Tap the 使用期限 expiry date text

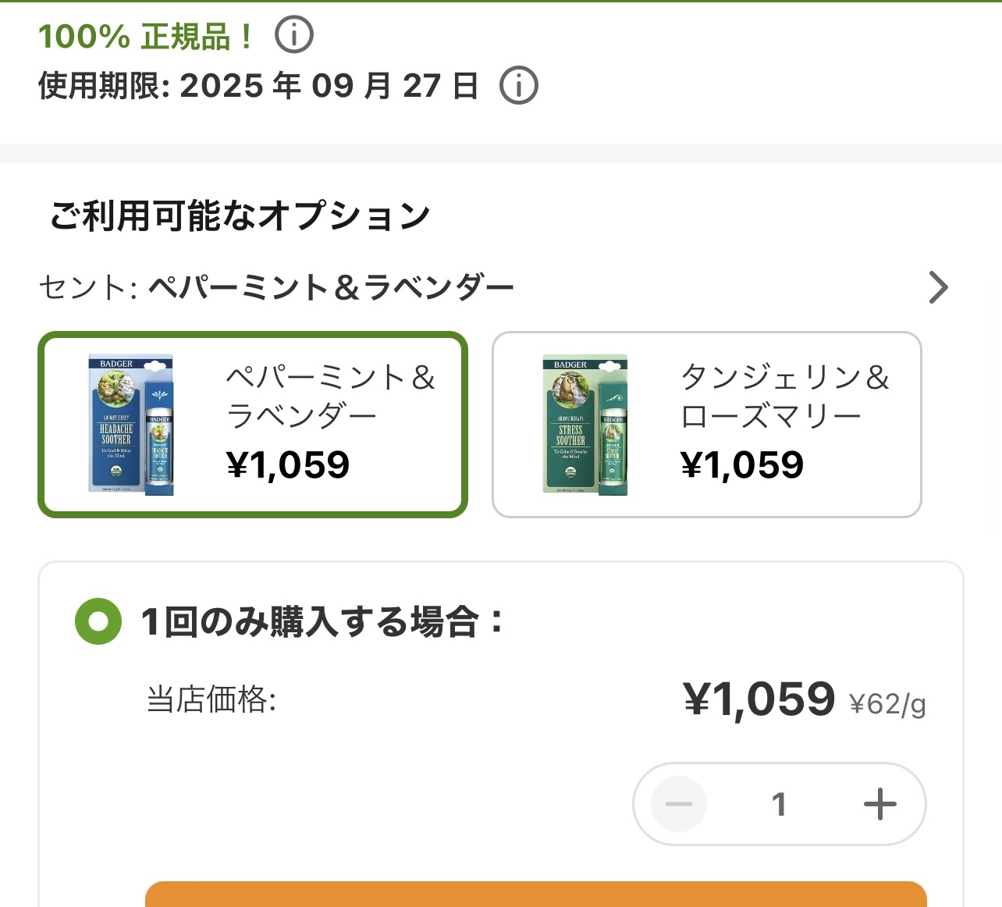click(258, 86)
